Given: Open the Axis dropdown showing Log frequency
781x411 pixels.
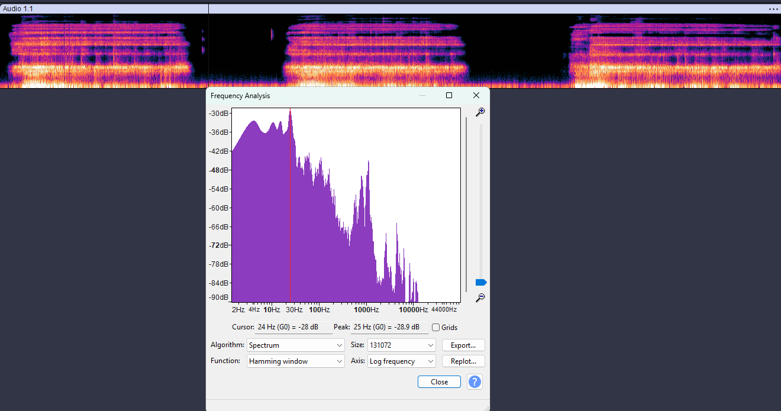Looking at the screenshot, I should (x=402, y=361).
